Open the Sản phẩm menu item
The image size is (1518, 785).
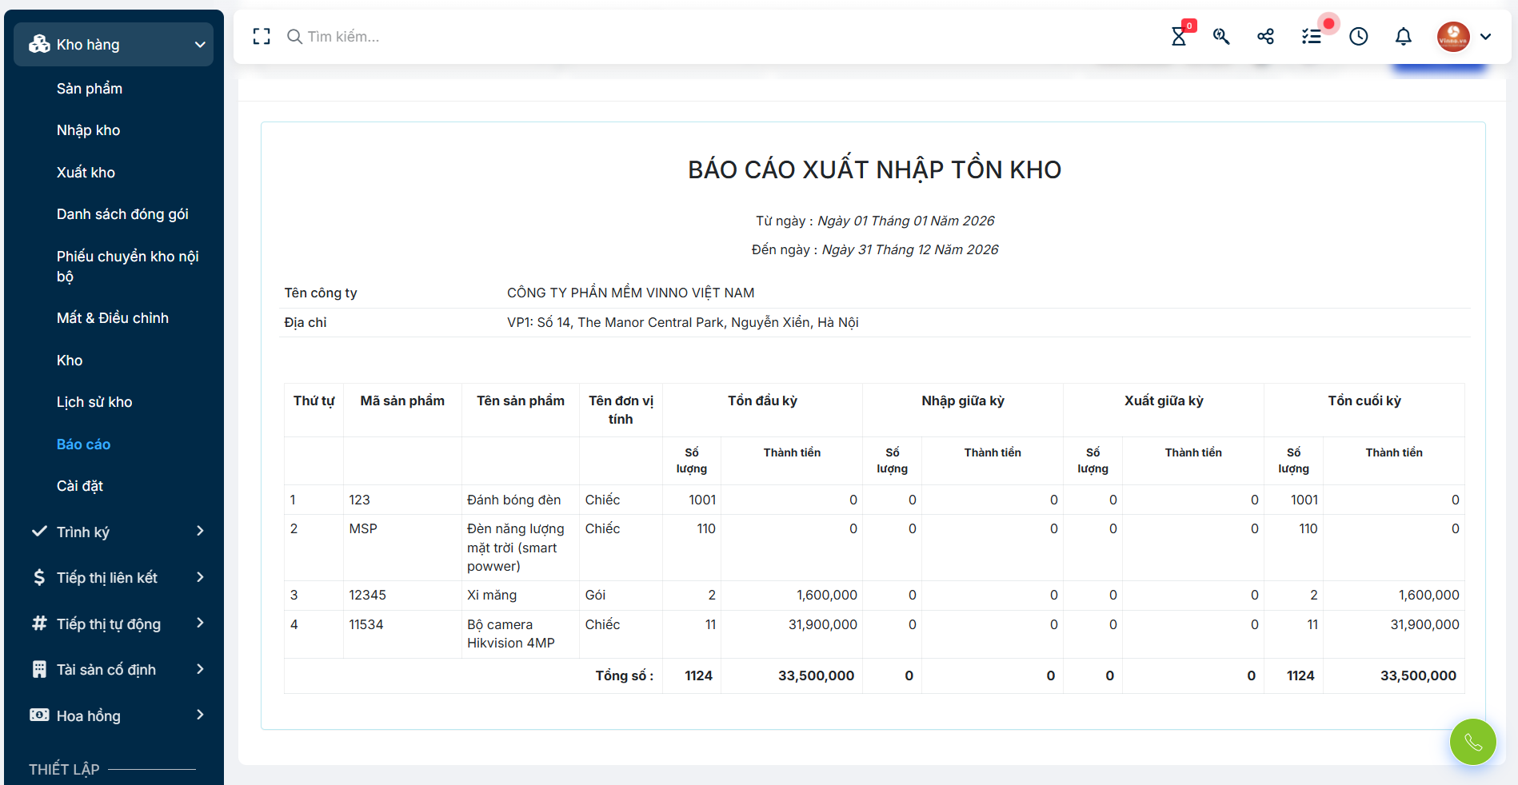pos(90,89)
